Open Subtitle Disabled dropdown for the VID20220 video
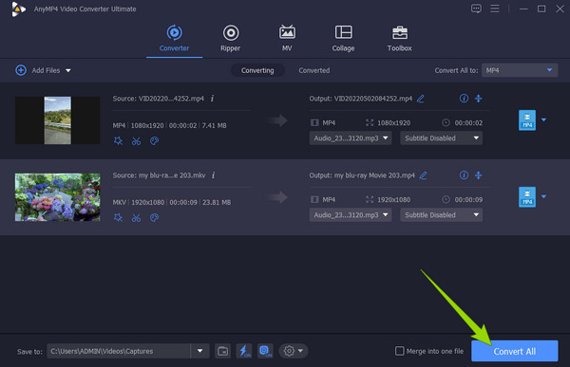This screenshot has height=367, width=570. tap(442, 138)
